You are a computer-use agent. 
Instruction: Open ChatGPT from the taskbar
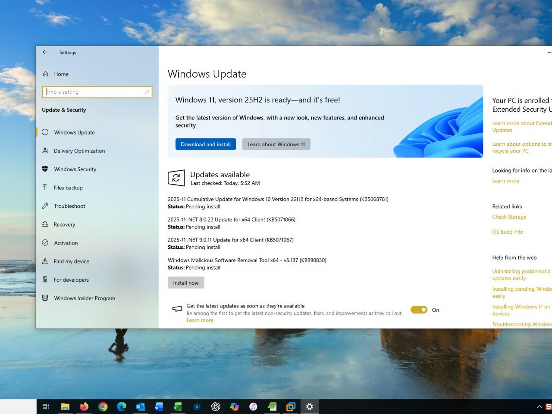point(216,406)
